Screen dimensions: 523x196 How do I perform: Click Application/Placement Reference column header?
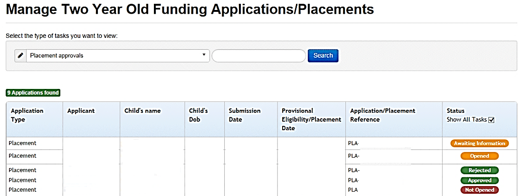382,115
